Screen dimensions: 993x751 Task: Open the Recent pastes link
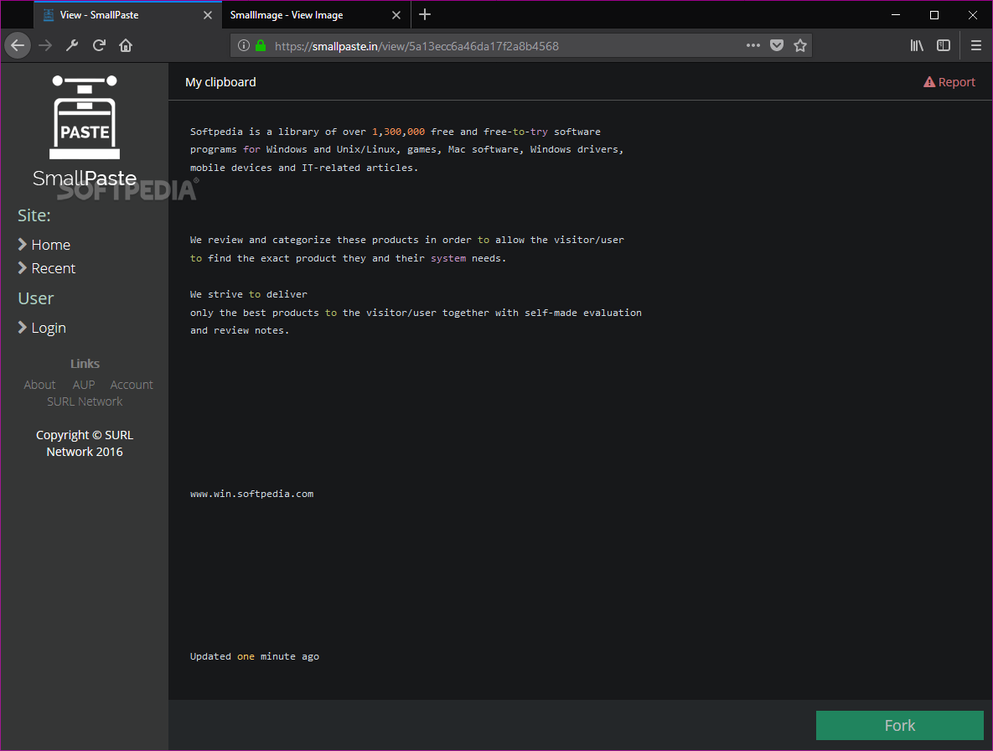point(53,268)
